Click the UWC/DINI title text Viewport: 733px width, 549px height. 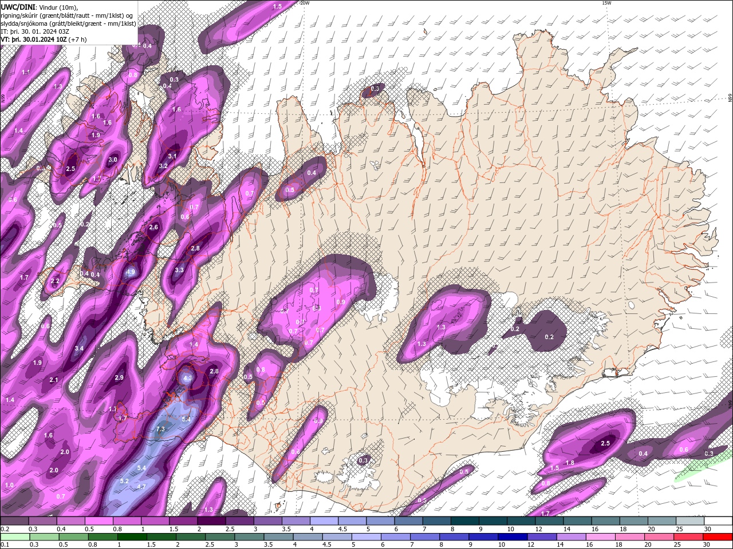point(17,6)
